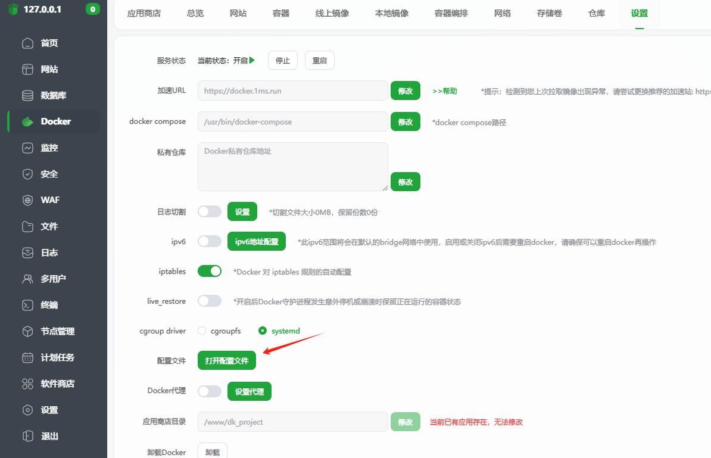This screenshot has height=458, width=711.
Task: Disable the iptables auto-configuration toggle
Action: click(210, 270)
